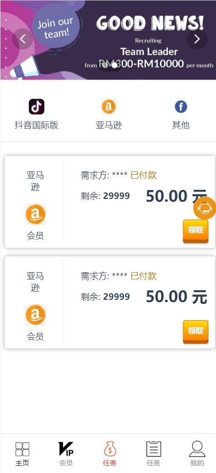Open the VIP 会员 icon
The width and height of the screenshot is (216, 473).
click(x=66, y=449)
